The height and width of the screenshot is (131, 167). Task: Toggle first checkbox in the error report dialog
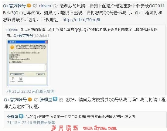(10, 55)
